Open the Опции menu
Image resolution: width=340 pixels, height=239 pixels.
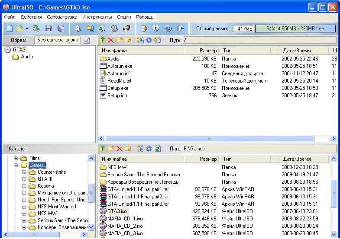(x=124, y=17)
